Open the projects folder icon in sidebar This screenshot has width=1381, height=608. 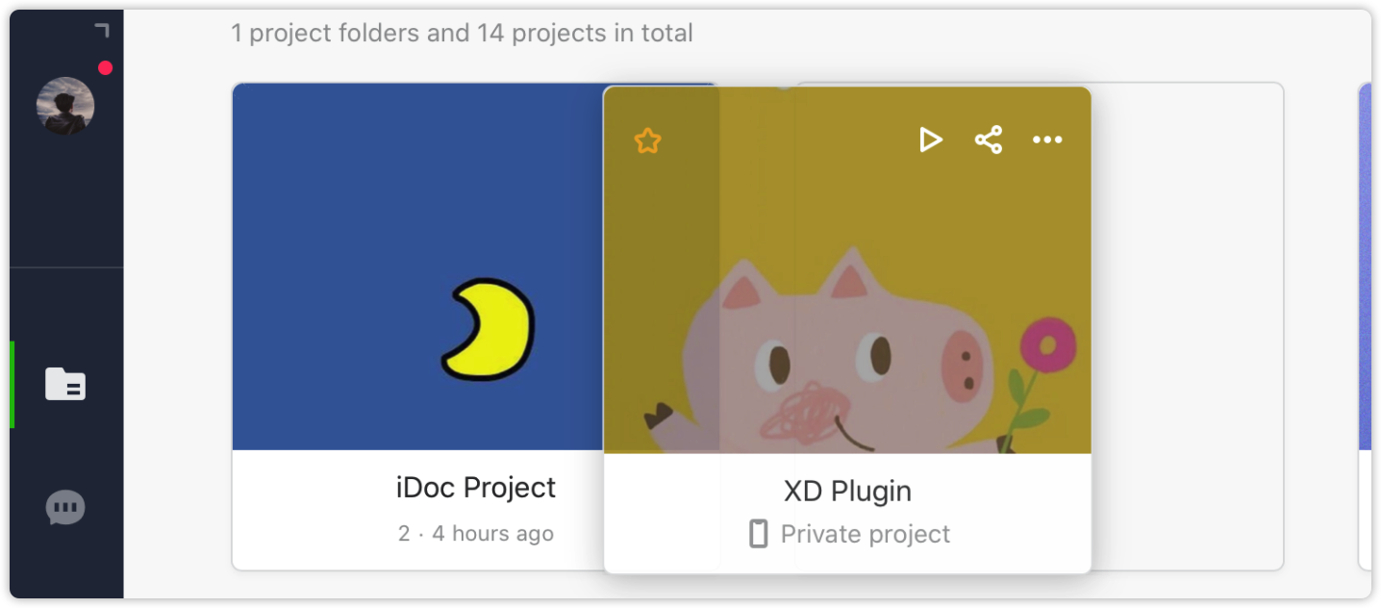click(x=65, y=384)
